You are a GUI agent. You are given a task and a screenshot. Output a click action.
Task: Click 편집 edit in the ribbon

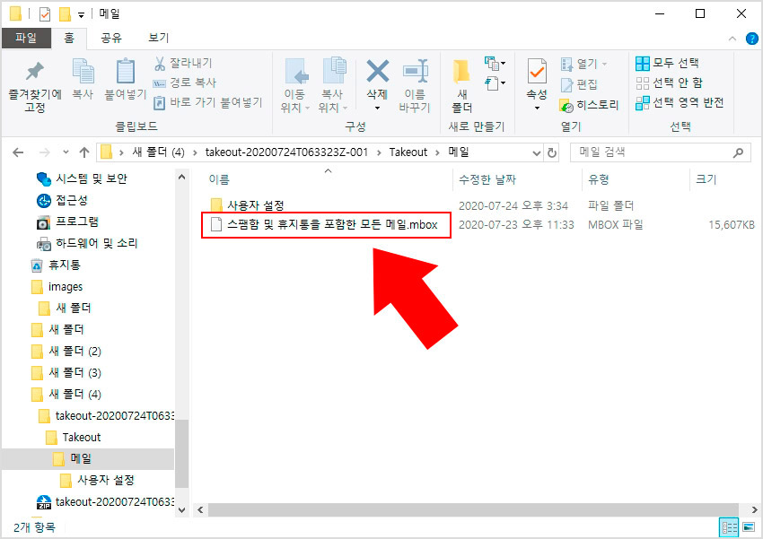[579, 84]
